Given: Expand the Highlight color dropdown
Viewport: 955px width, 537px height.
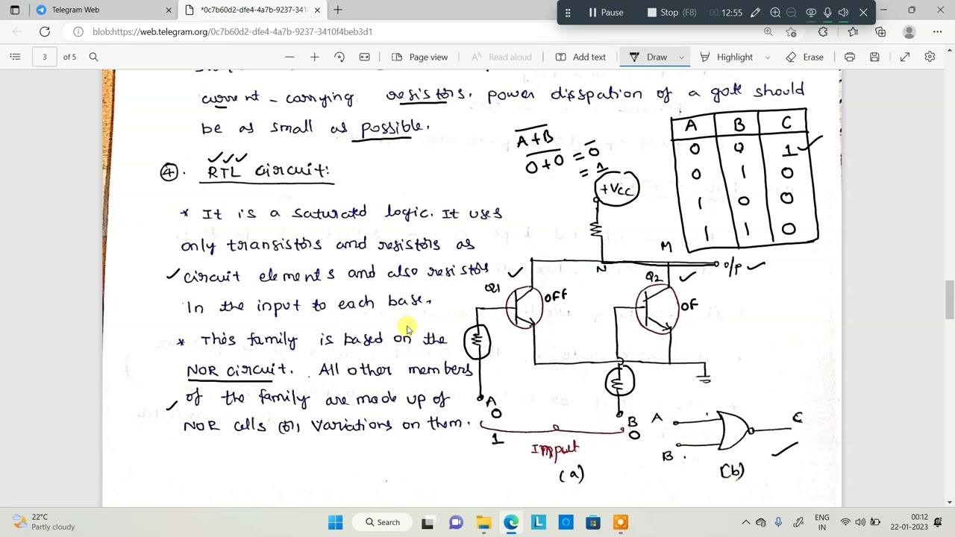Looking at the screenshot, I should [x=767, y=57].
